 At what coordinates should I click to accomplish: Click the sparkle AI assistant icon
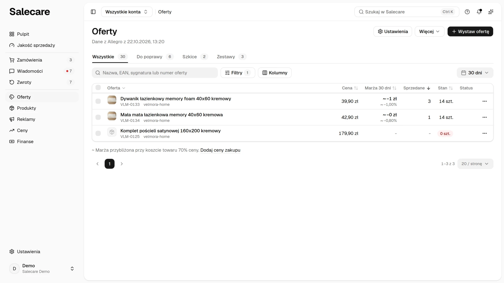(491, 12)
